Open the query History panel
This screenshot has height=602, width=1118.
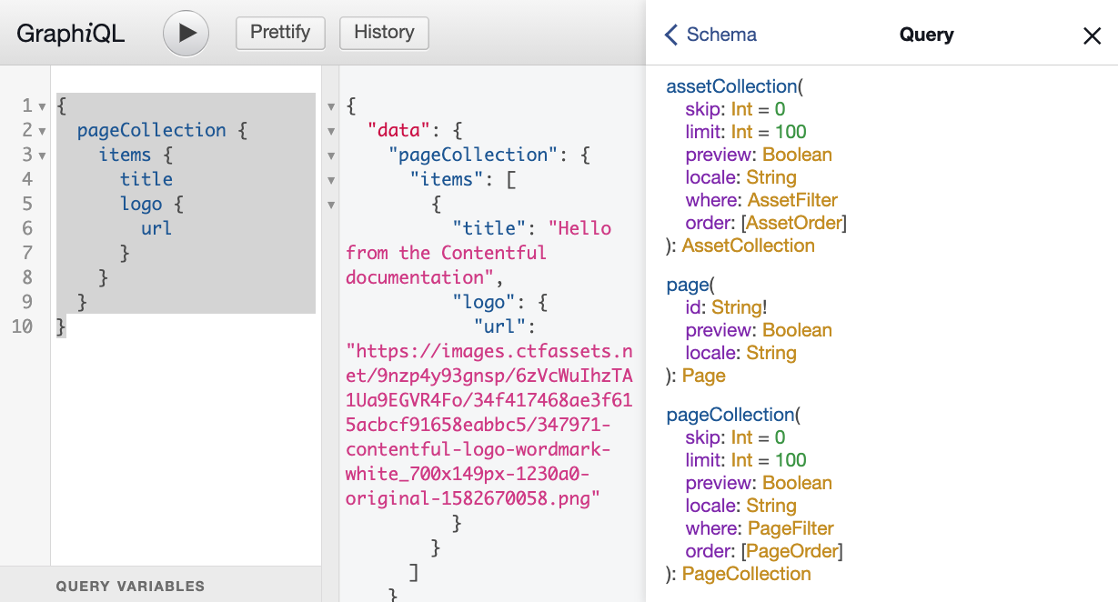pyautogui.click(x=383, y=33)
